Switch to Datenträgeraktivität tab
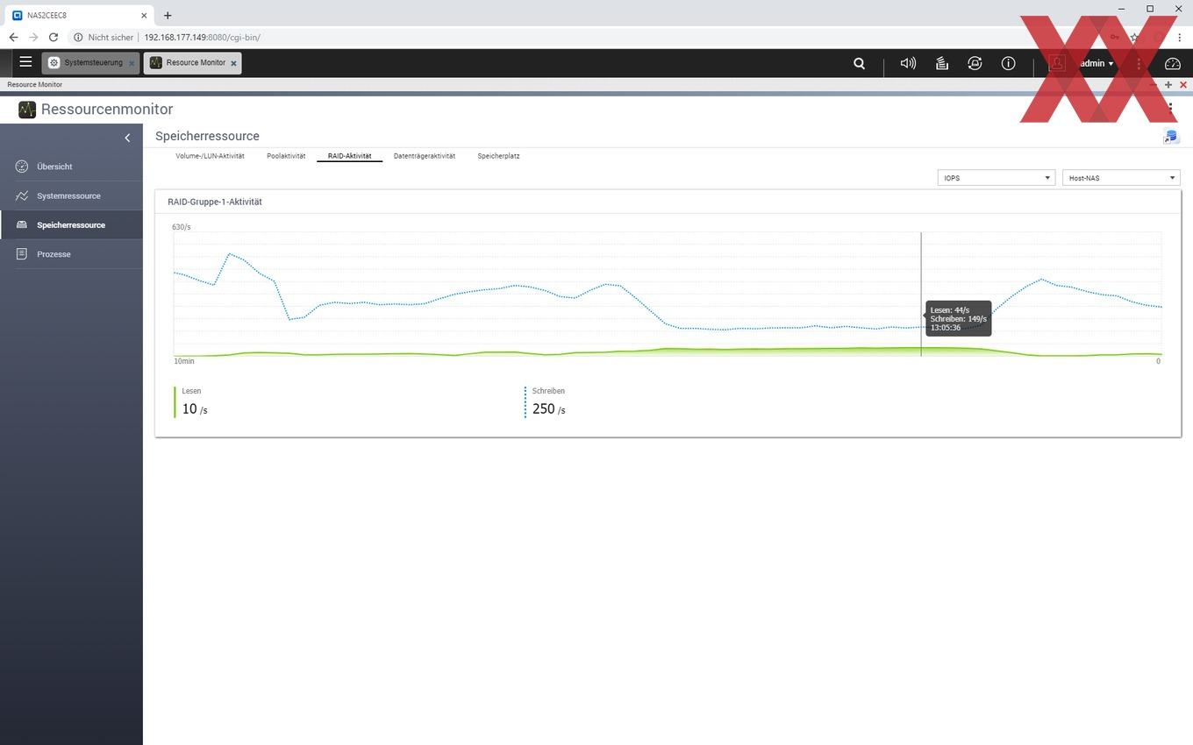Image resolution: width=1193 pixels, height=745 pixels. (x=425, y=156)
